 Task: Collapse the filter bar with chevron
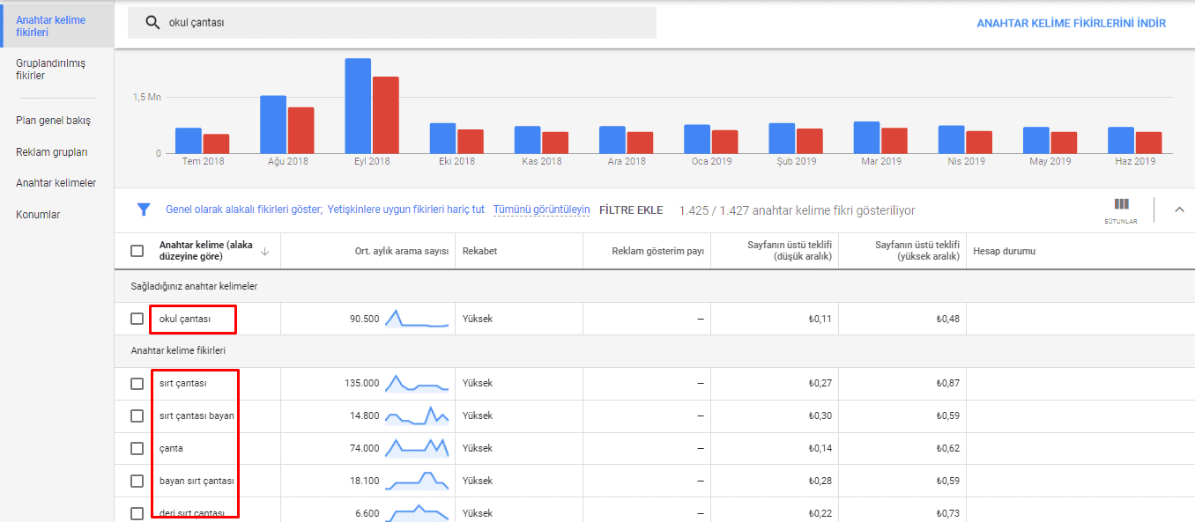(x=1179, y=210)
